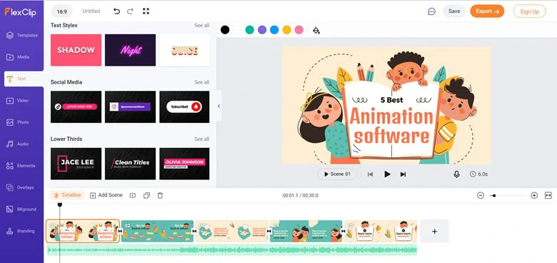Pick the black color swatch

(225, 30)
